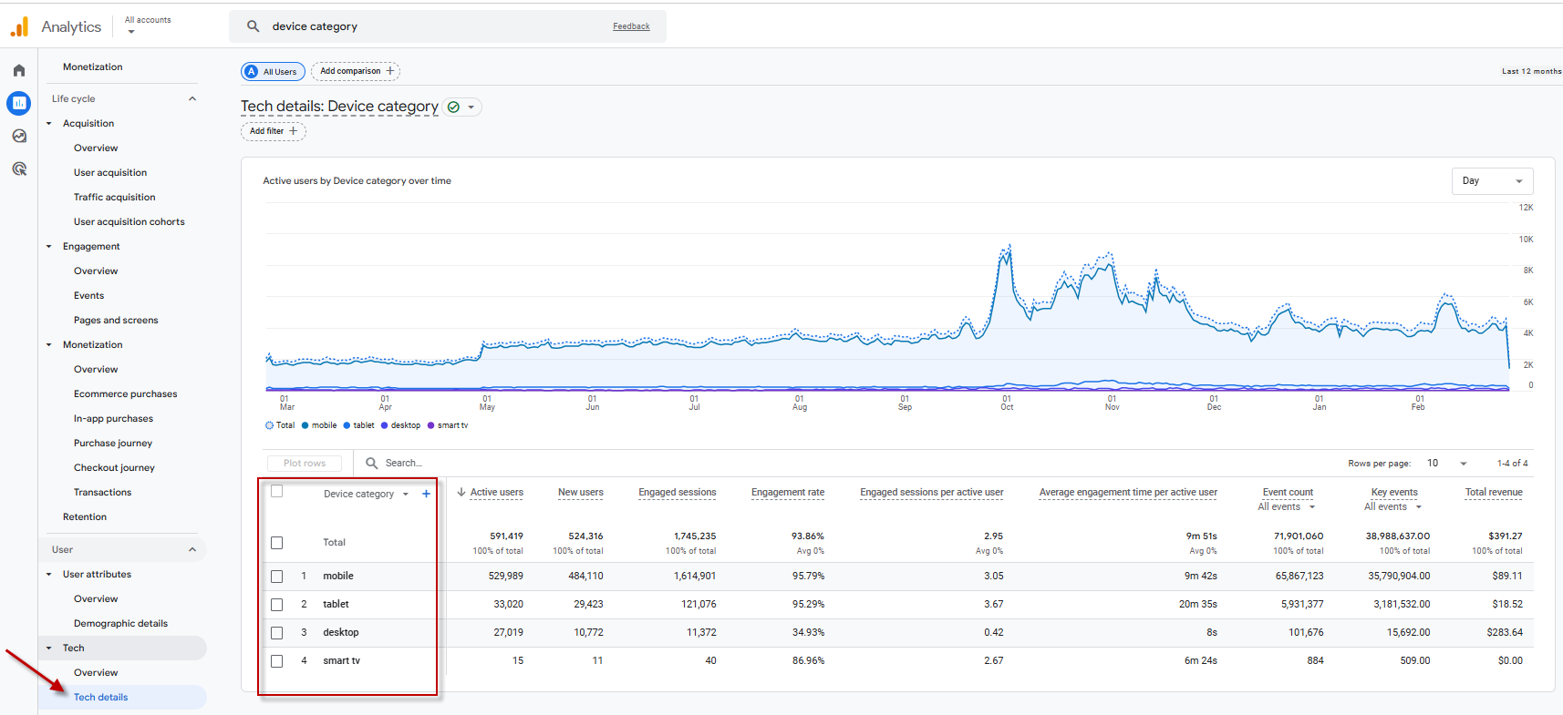Check the smart tv row checkbox
Image resolution: width=1563 pixels, height=715 pixels.
tap(277, 661)
